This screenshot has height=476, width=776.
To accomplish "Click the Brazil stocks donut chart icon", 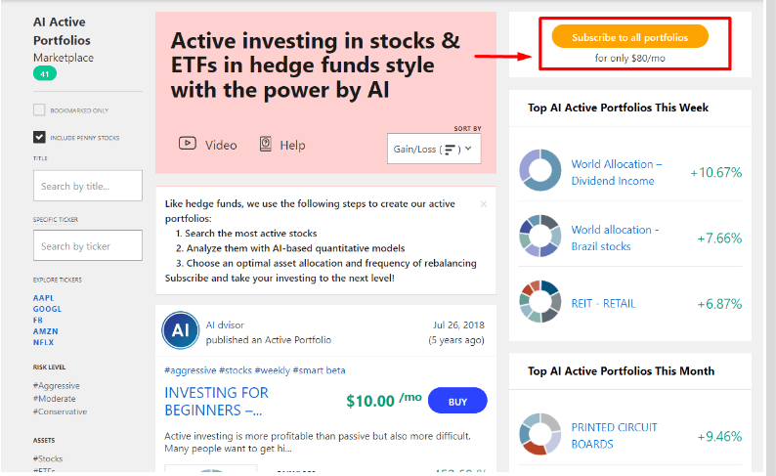I will click(x=539, y=236).
